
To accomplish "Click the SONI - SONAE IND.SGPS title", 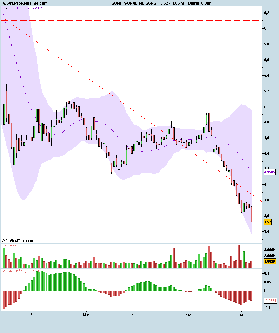I will [134, 3].
